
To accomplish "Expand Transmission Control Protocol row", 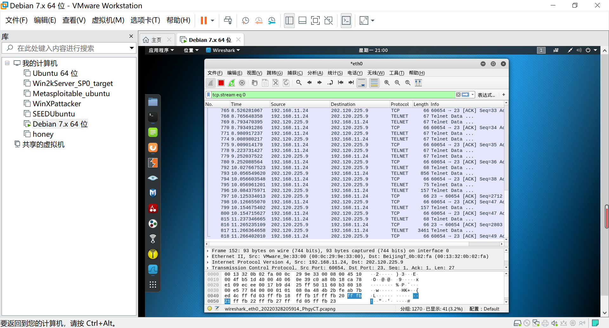I will [x=208, y=268].
